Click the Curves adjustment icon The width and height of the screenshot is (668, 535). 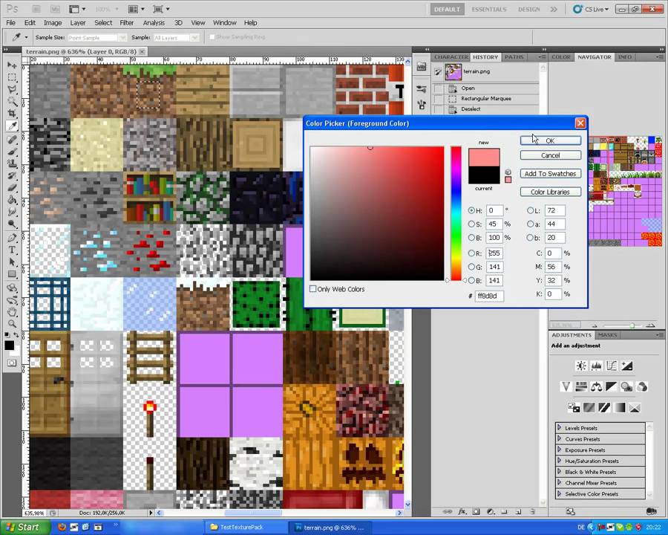pos(612,366)
